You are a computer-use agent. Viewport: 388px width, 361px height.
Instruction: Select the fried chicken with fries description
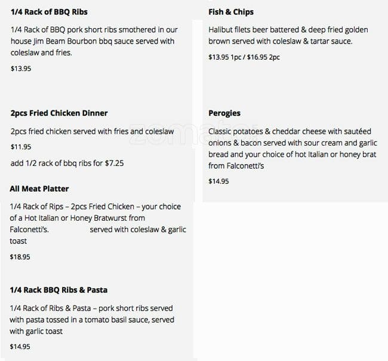[92, 131]
